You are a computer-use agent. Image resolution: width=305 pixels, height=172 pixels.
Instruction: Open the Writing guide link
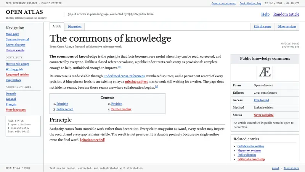pos(14,69)
